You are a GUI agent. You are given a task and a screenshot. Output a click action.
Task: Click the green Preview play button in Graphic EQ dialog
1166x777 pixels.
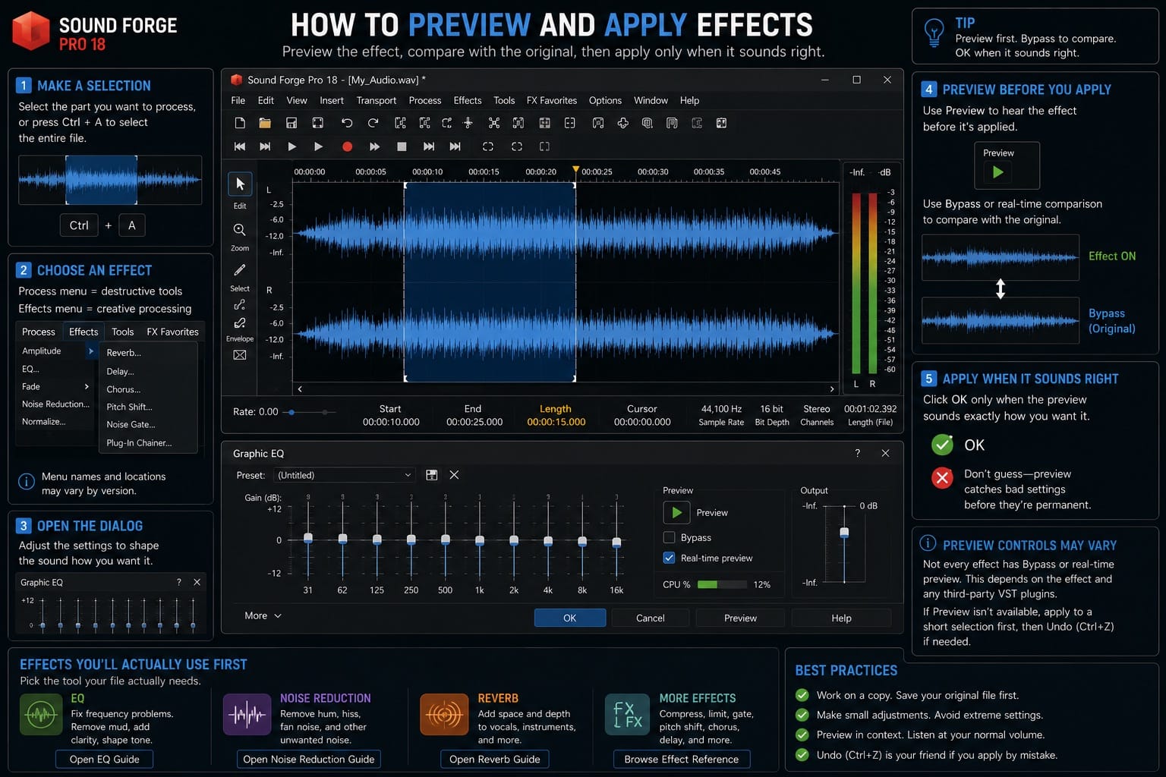676,513
